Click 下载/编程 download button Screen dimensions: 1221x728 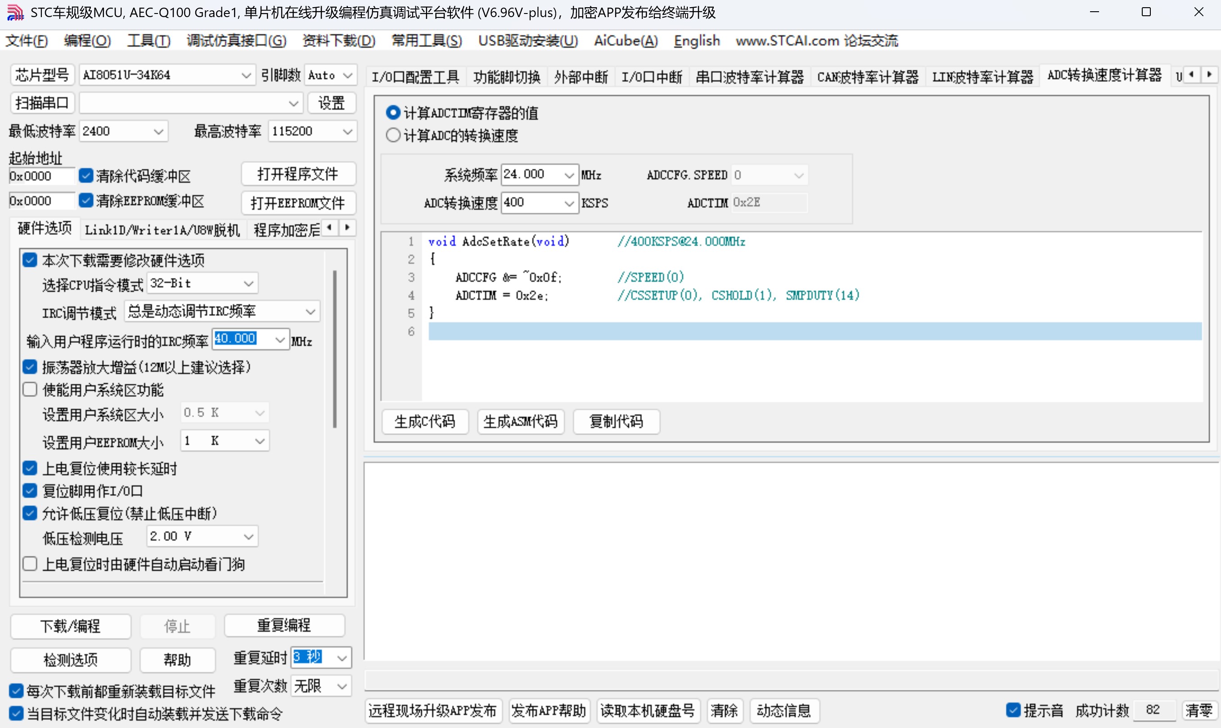point(71,626)
